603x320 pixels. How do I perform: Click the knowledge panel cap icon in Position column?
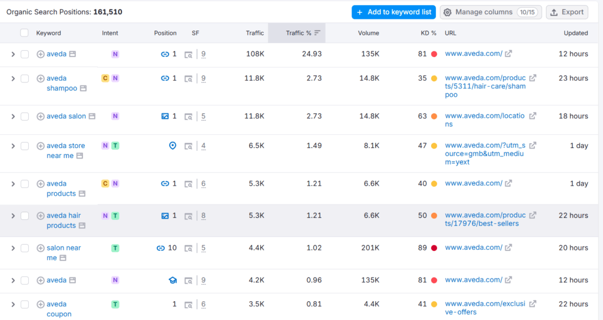pos(173,281)
